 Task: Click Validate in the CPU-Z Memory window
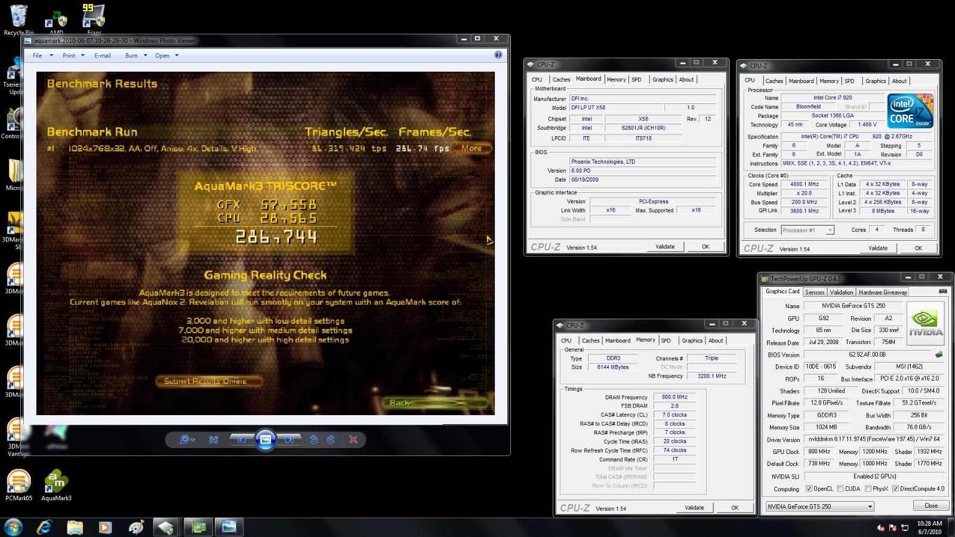pos(694,508)
